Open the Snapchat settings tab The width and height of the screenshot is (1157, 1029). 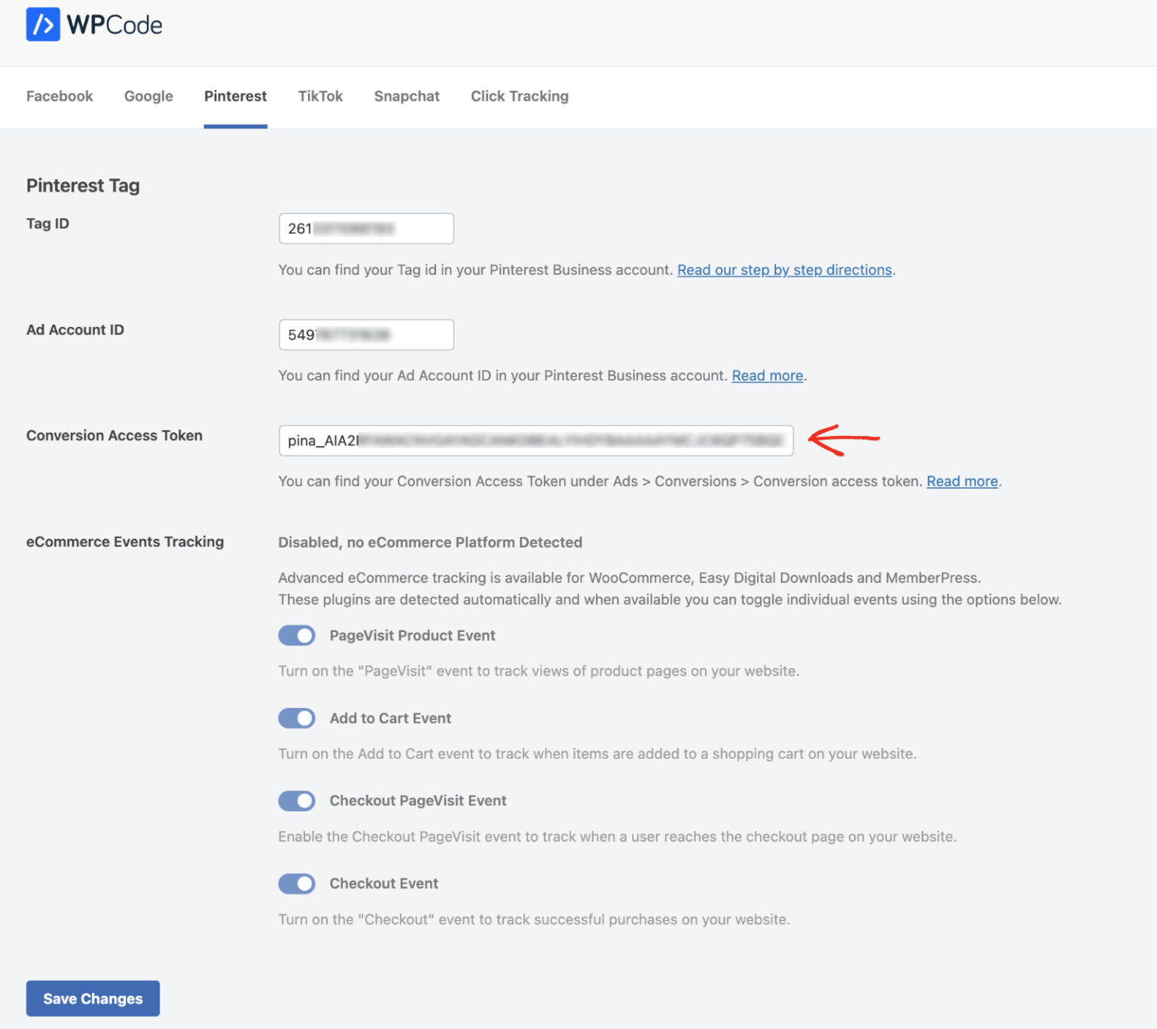tap(406, 96)
